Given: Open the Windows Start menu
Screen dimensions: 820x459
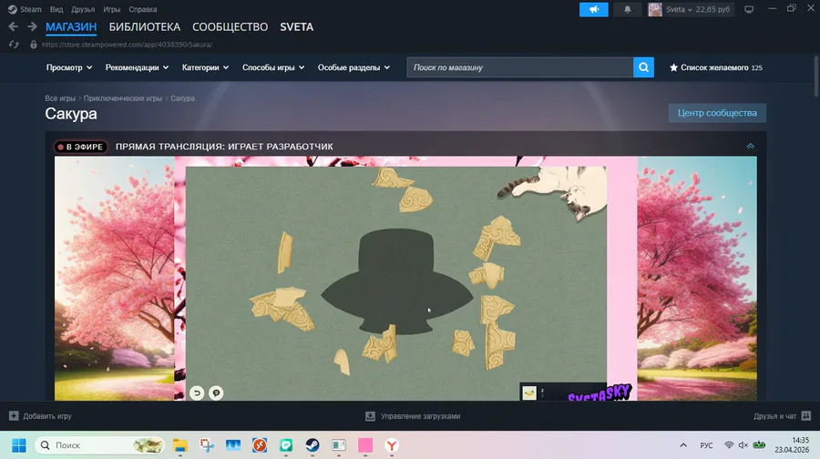Looking at the screenshot, I should point(19,445).
